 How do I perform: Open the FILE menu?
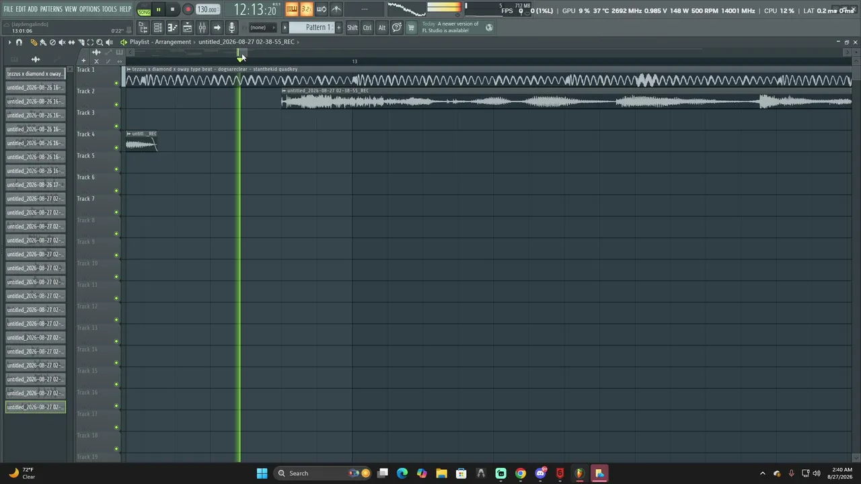(8, 9)
